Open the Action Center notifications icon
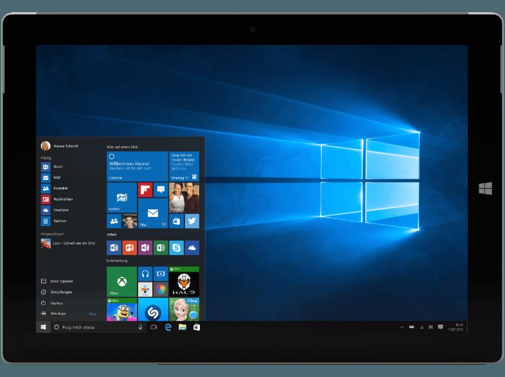Screen dimensions: 505x377 click(440, 327)
